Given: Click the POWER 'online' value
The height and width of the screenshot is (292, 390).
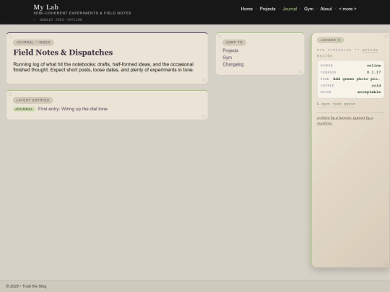Looking at the screenshot, I should point(373,66).
